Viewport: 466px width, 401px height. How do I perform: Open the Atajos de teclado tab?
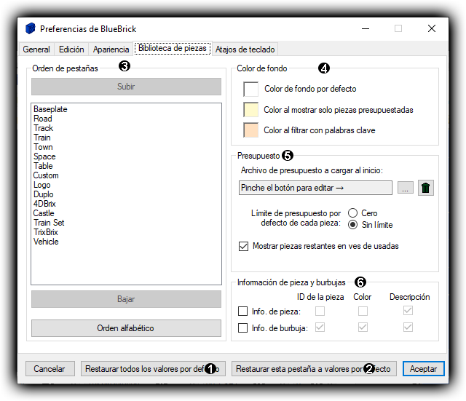pyautogui.click(x=245, y=49)
